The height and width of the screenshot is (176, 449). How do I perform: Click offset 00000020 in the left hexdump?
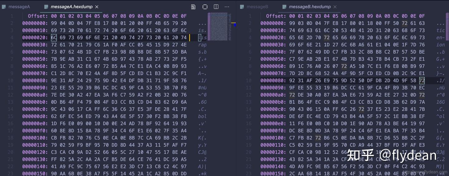pyautogui.click(x=35, y=38)
